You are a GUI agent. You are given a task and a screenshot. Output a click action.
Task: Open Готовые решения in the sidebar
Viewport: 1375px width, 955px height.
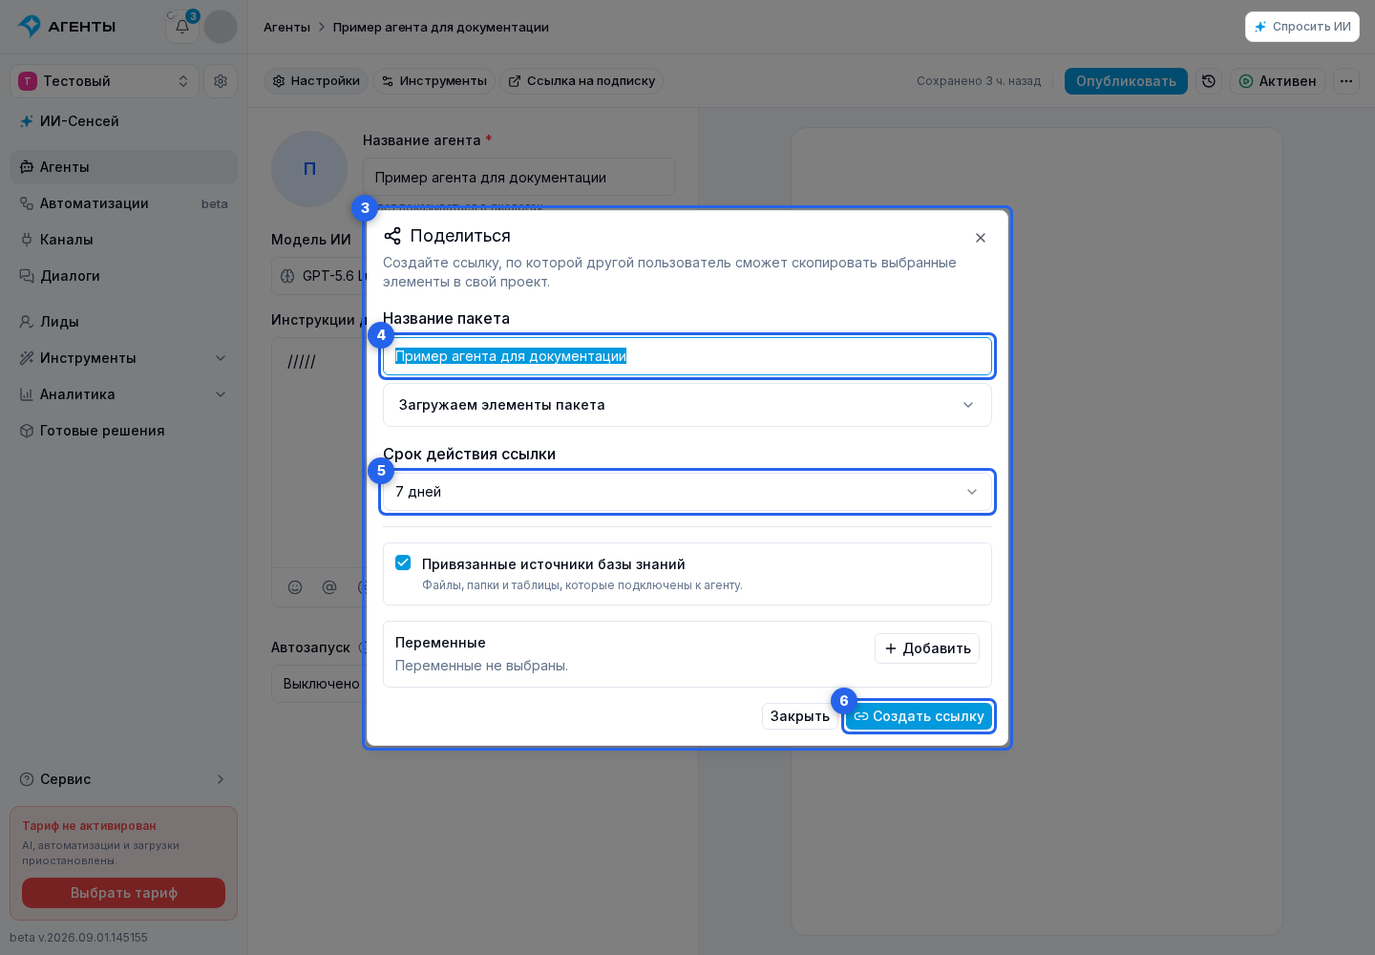coord(123,431)
